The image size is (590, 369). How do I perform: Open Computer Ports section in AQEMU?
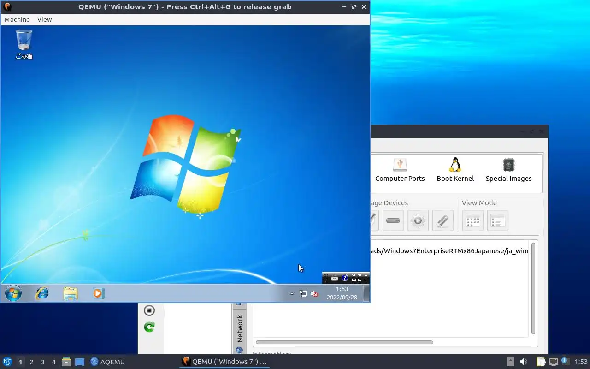pos(400,170)
